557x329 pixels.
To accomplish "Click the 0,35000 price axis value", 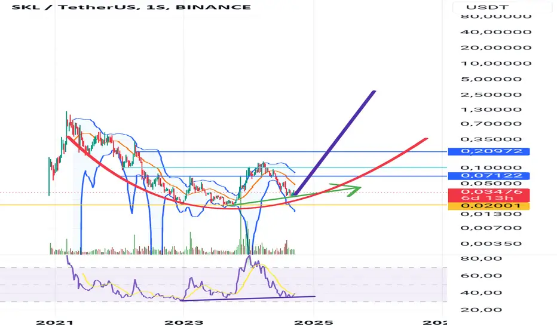I will pyautogui.click(x=491, y=139).
